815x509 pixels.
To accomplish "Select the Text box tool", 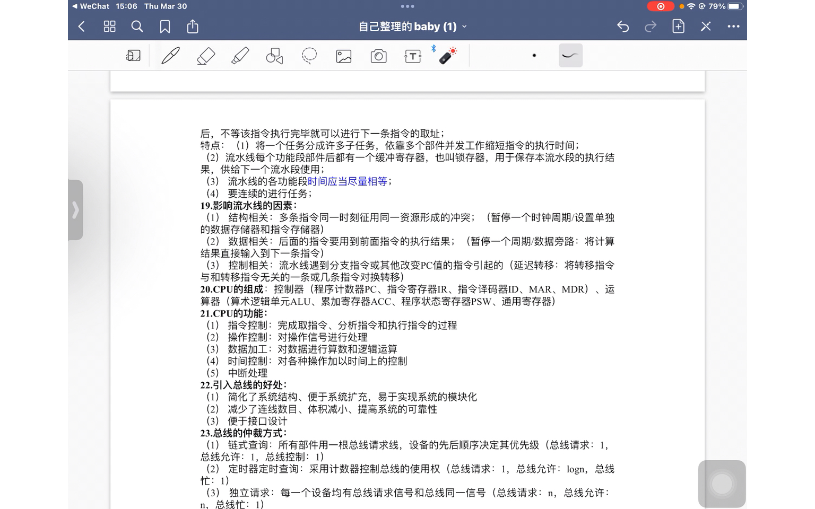I will pyautogui.click(x=413, y=56).
